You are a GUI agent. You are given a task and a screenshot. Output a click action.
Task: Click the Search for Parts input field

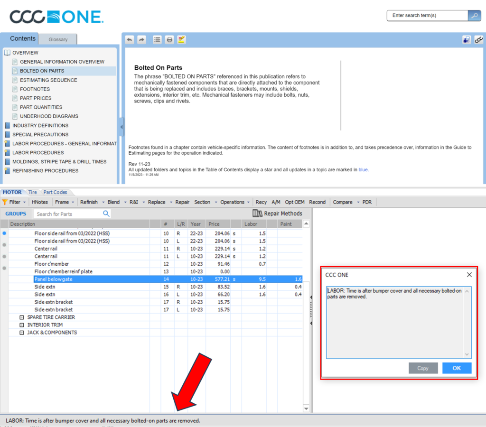pos(69,214)
